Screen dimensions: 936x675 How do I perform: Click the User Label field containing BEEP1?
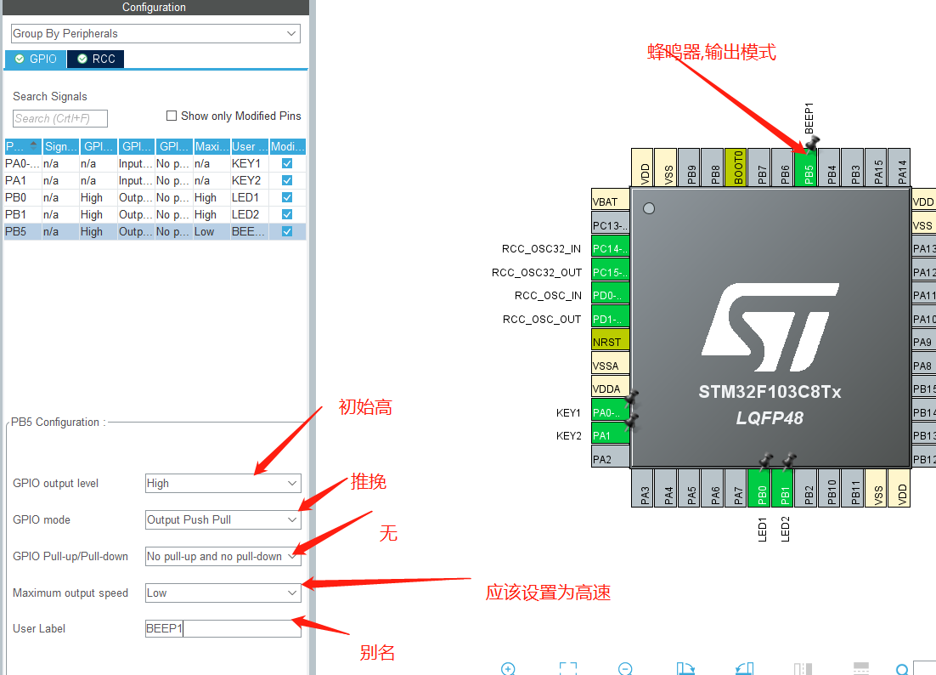[223, 628]
